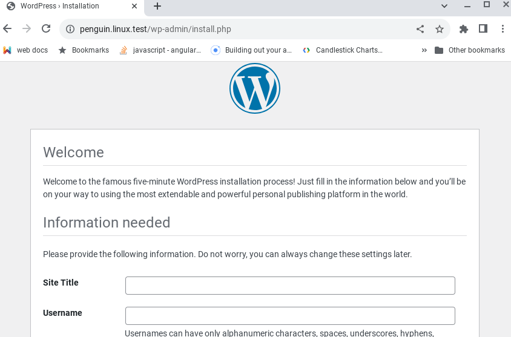Bookmark this page with star icon

click(440, 29)
